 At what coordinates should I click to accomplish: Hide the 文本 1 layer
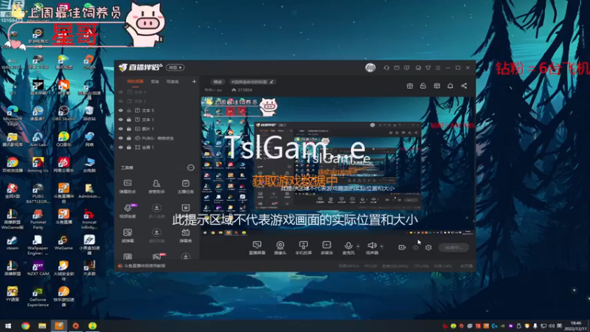[x=121, y=120]
